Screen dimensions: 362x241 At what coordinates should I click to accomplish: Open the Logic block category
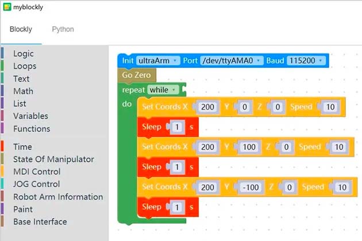(24, 53)
